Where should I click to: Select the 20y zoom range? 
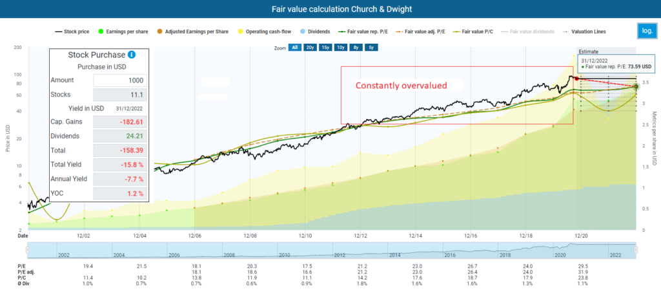(x=310, y=48)
